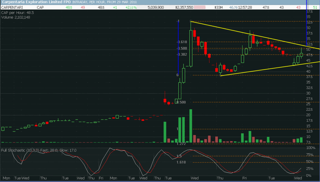Click the +2.11% percentage change
The width and height of the screenshot is (320, 182).
131,7
